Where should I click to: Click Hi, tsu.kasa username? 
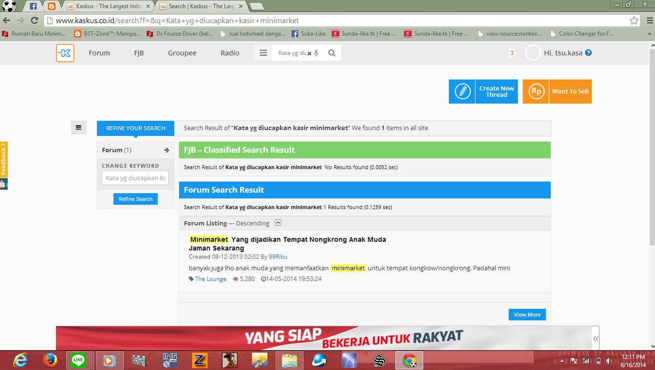pos(563,53)
